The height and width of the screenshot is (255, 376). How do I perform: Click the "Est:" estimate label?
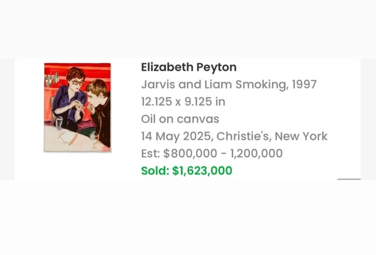151,154
